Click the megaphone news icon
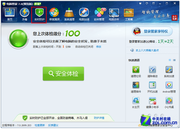The height and width of the screenshot is (130, 181). pyautogui.click(x=132, y=50)
